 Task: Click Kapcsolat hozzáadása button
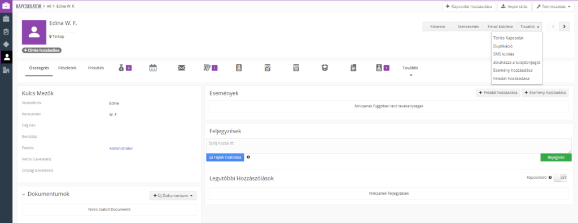pyautogui.click(x=468, y=6)
